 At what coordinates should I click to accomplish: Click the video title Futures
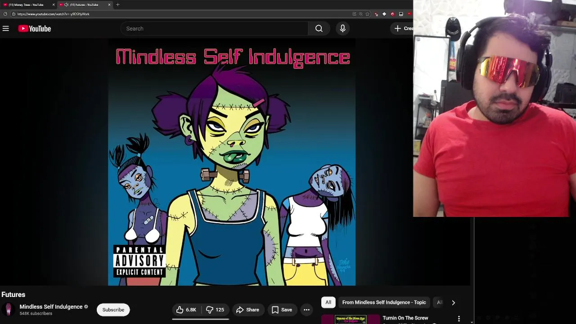13,294
